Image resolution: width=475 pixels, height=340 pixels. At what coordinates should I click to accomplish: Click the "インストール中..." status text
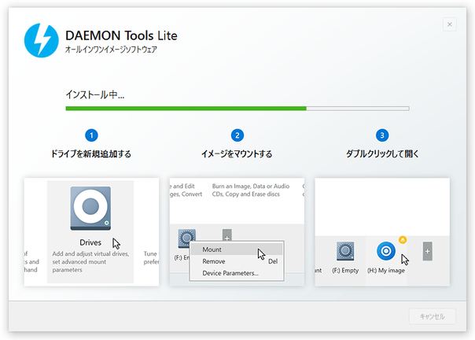click(x=95, y=94)
